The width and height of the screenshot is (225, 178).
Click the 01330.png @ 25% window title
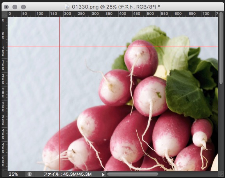click(116, 7)
